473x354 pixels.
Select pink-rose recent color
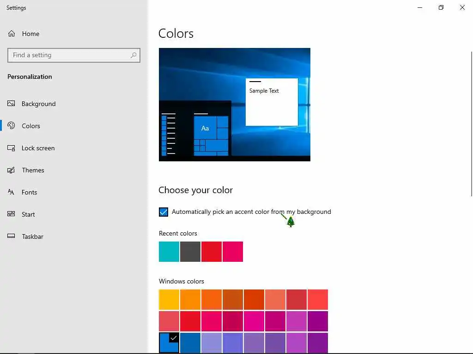(x=233, y=252)
